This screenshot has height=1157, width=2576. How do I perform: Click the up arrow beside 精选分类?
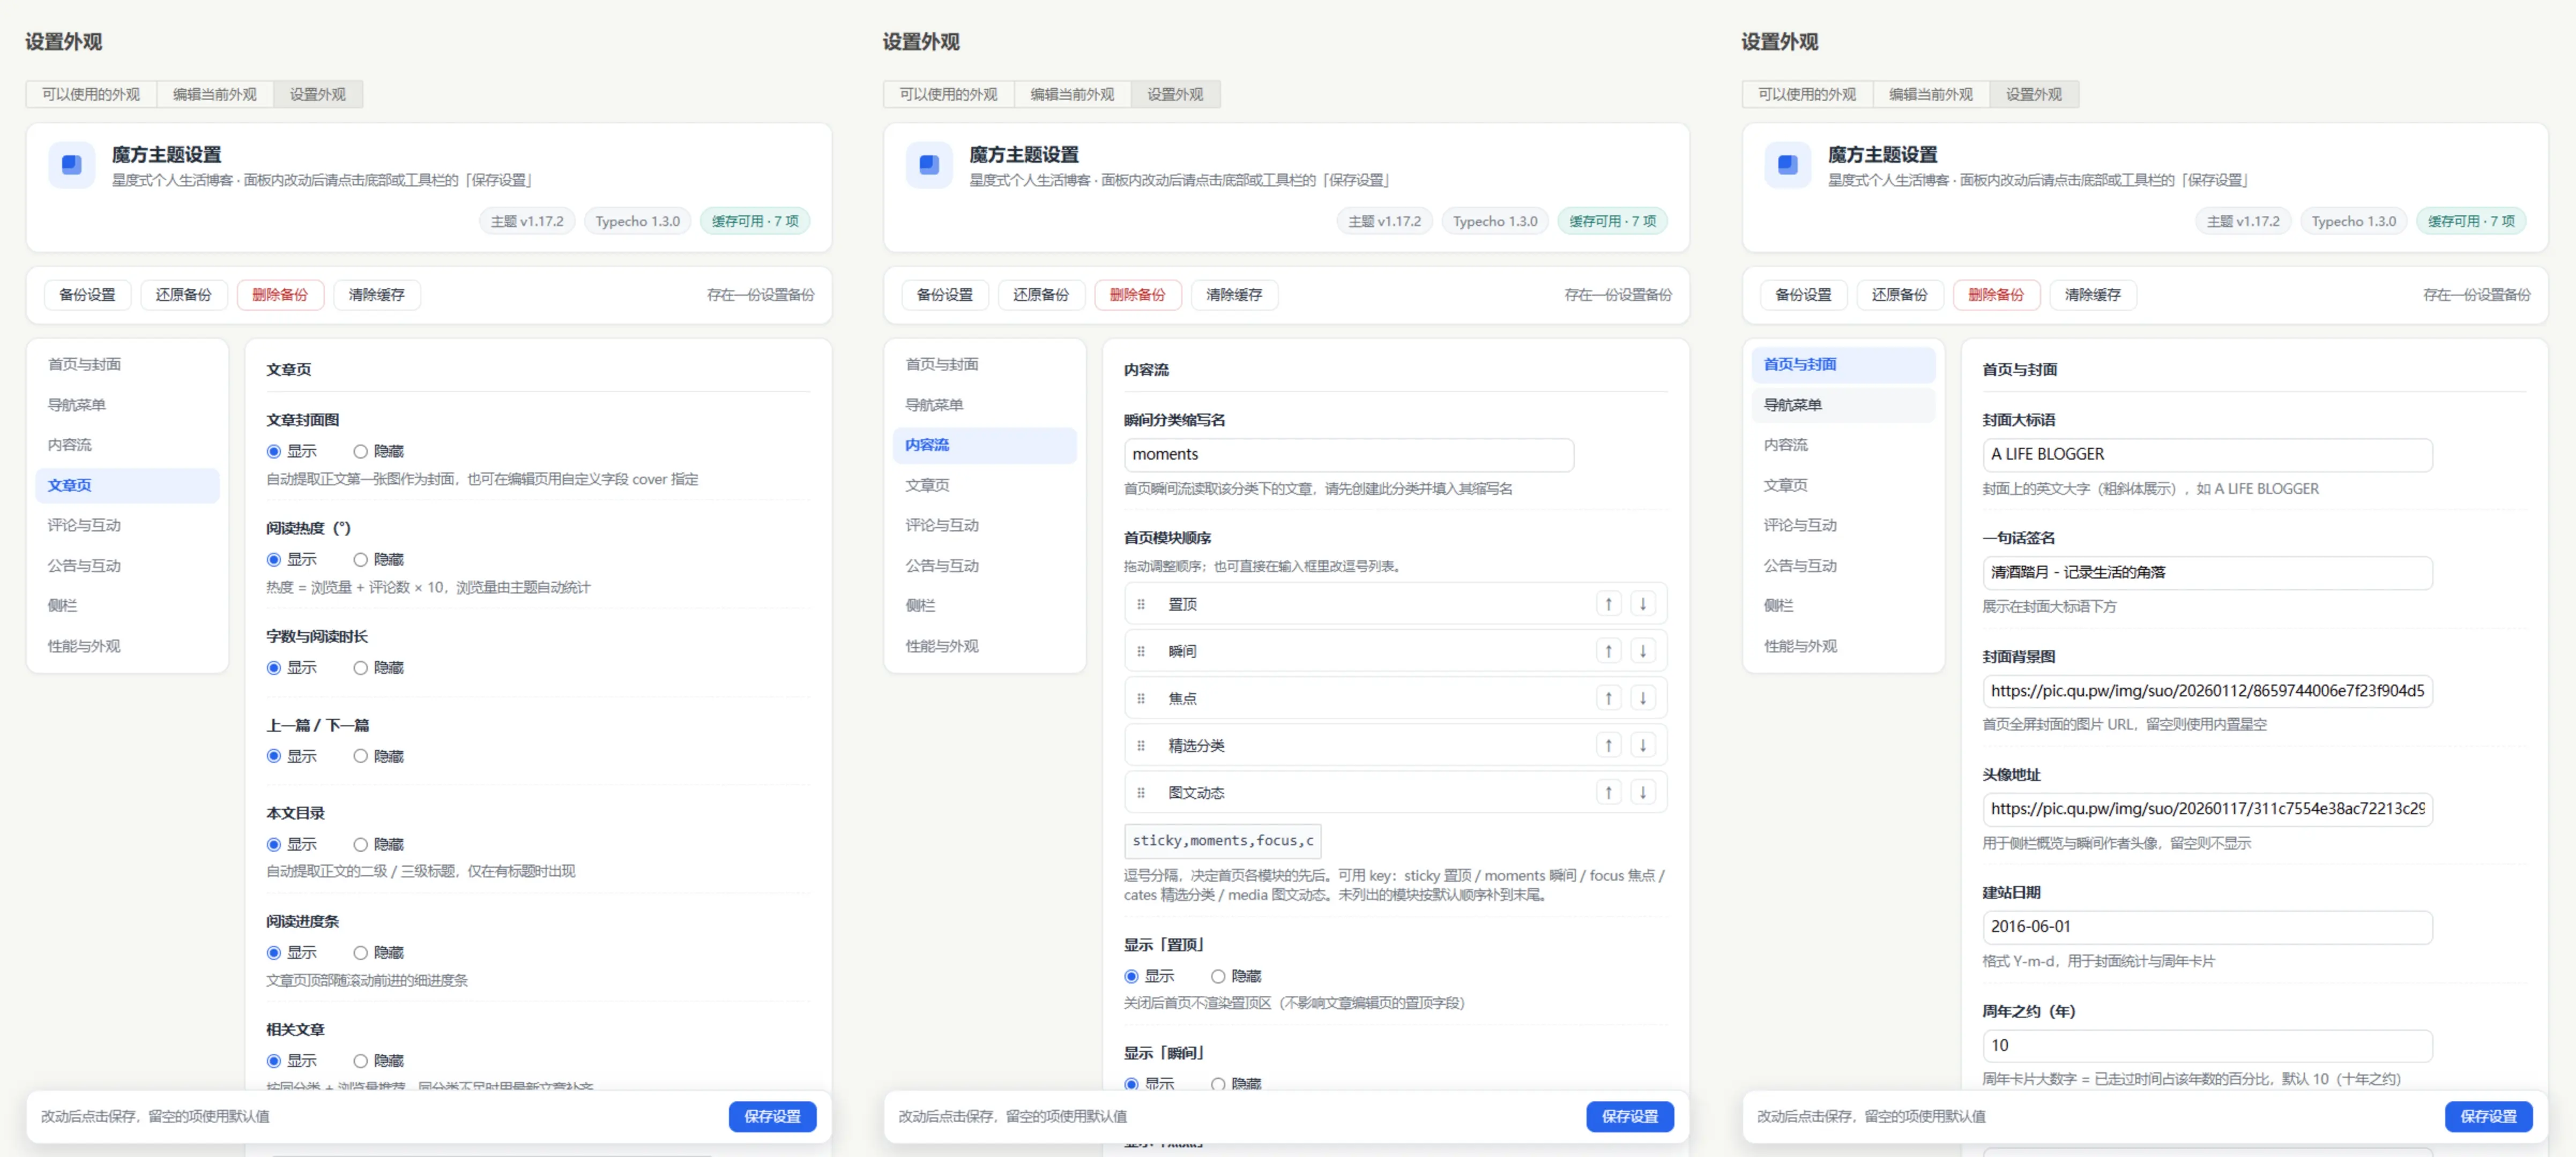tap(1608, 745)
